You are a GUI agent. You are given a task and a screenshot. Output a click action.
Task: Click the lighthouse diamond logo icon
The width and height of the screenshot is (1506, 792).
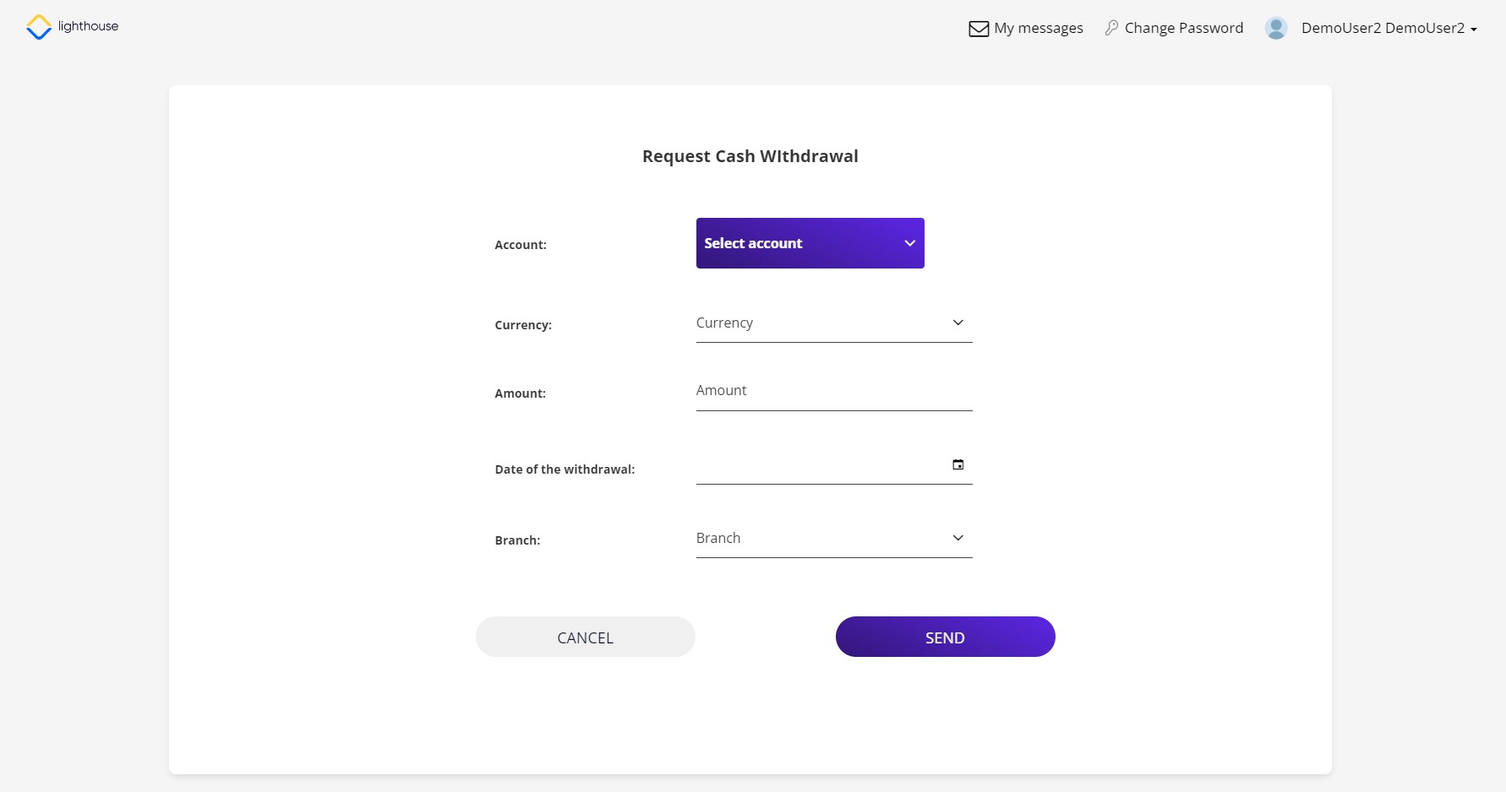[39, 27]
